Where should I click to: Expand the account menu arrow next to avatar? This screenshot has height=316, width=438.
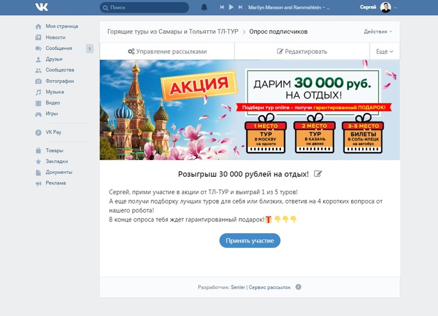tap(395, 8)
